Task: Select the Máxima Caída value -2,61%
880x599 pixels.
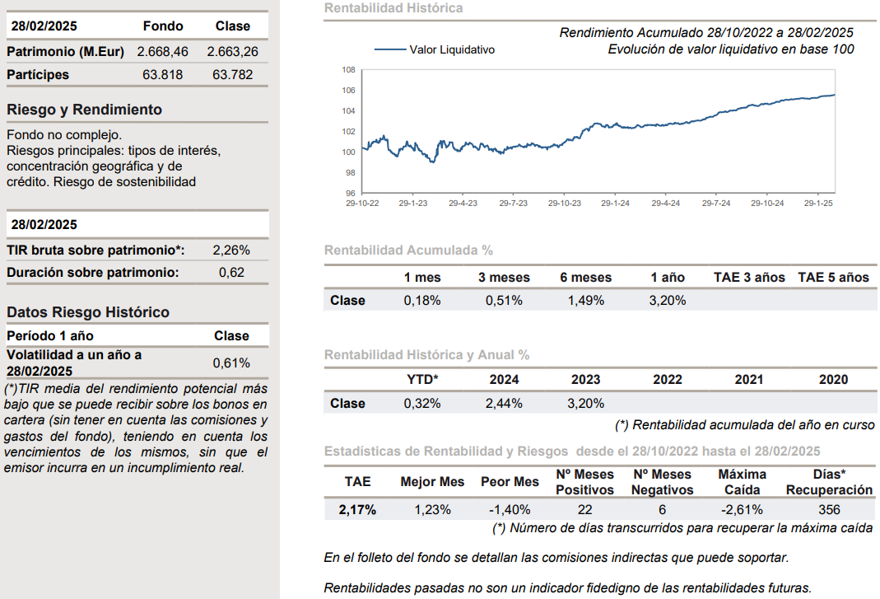Action: point(742,510)
